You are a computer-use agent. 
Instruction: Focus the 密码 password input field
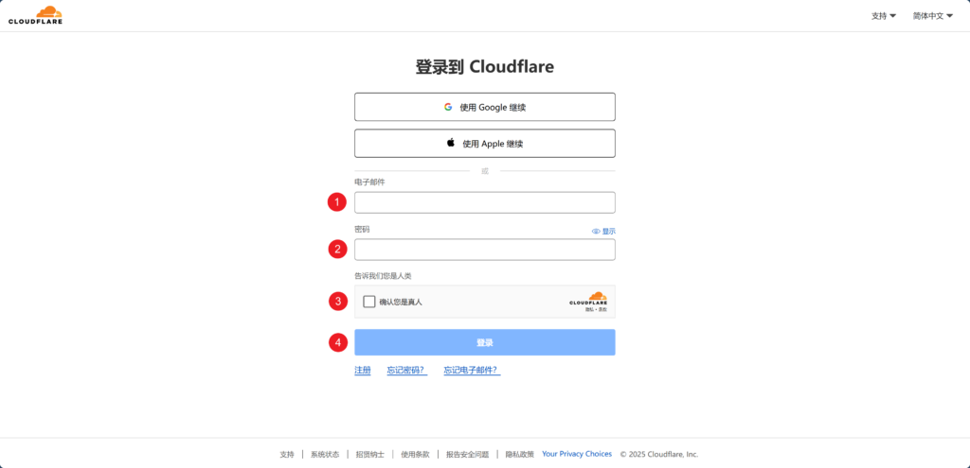point(485,250)
